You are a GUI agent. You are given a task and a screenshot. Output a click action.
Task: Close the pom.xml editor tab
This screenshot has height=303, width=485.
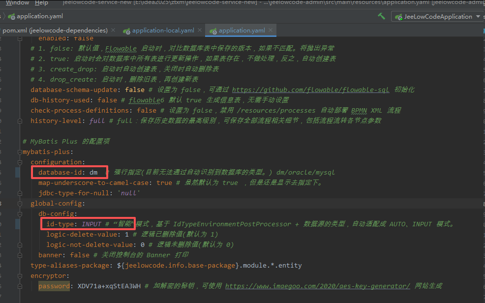click(113, 30)
